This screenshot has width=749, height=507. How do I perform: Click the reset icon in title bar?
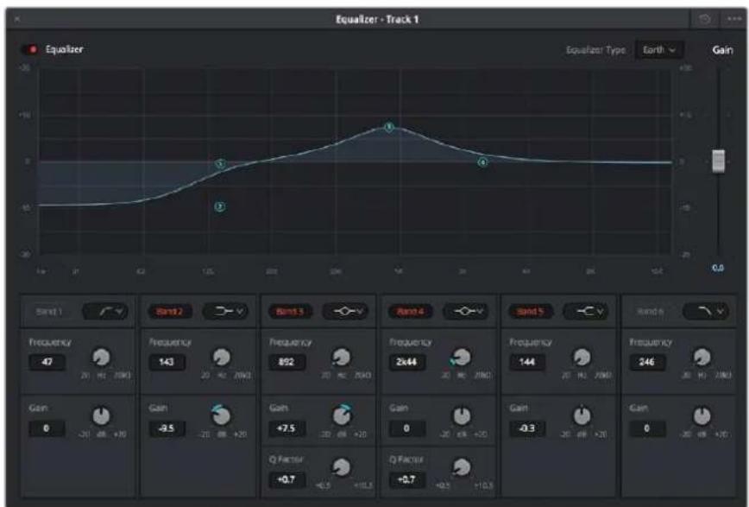click(705, 19)
